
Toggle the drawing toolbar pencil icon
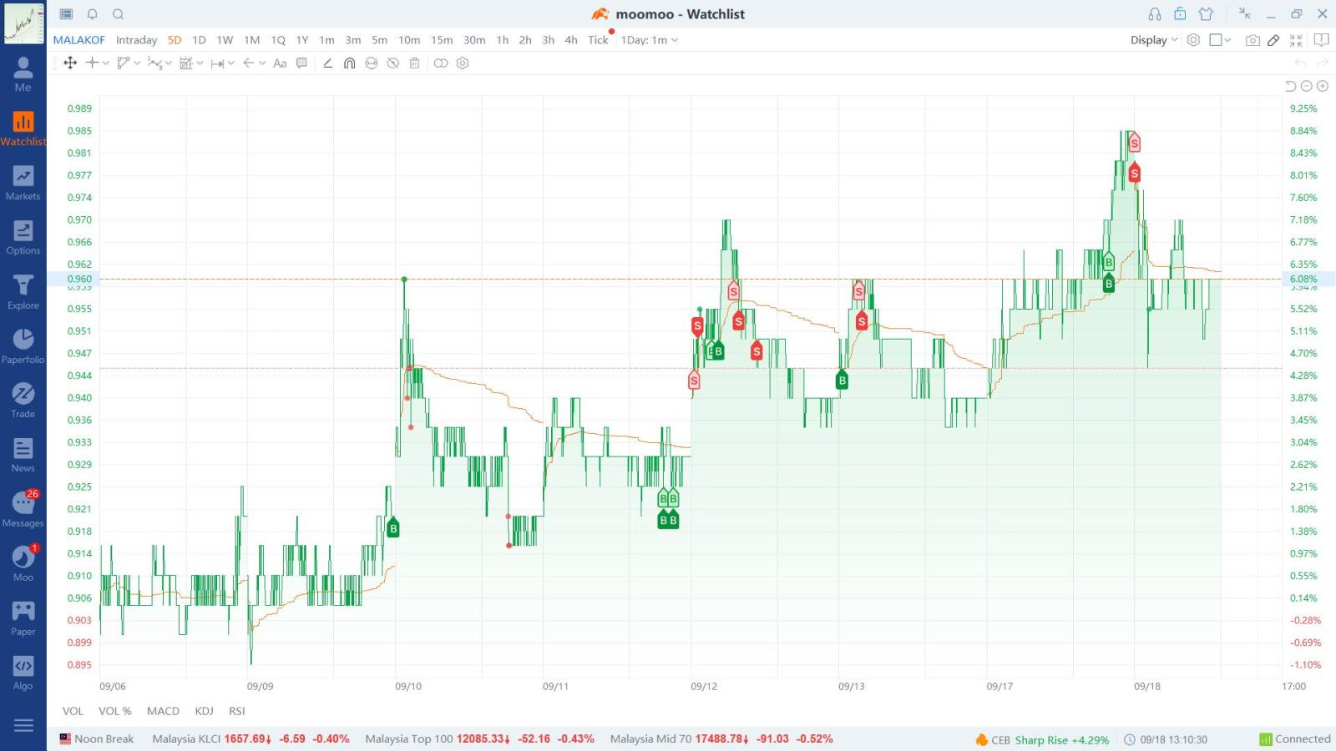1273,40
